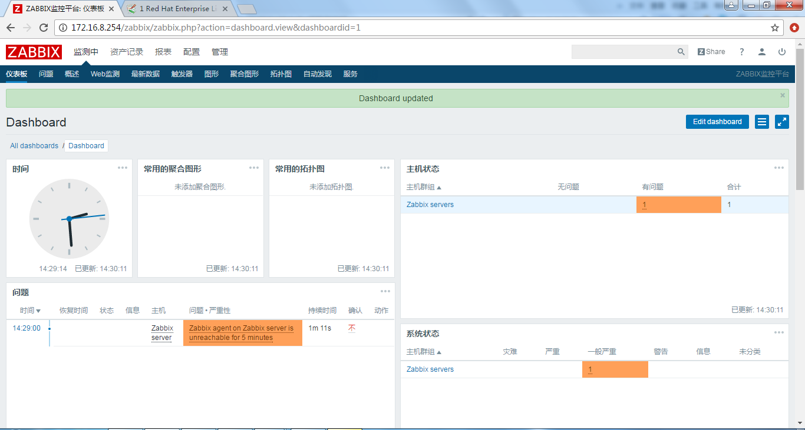Click the red browser update icon
Screen dimensions: 805x430
[x=794, y=28]
